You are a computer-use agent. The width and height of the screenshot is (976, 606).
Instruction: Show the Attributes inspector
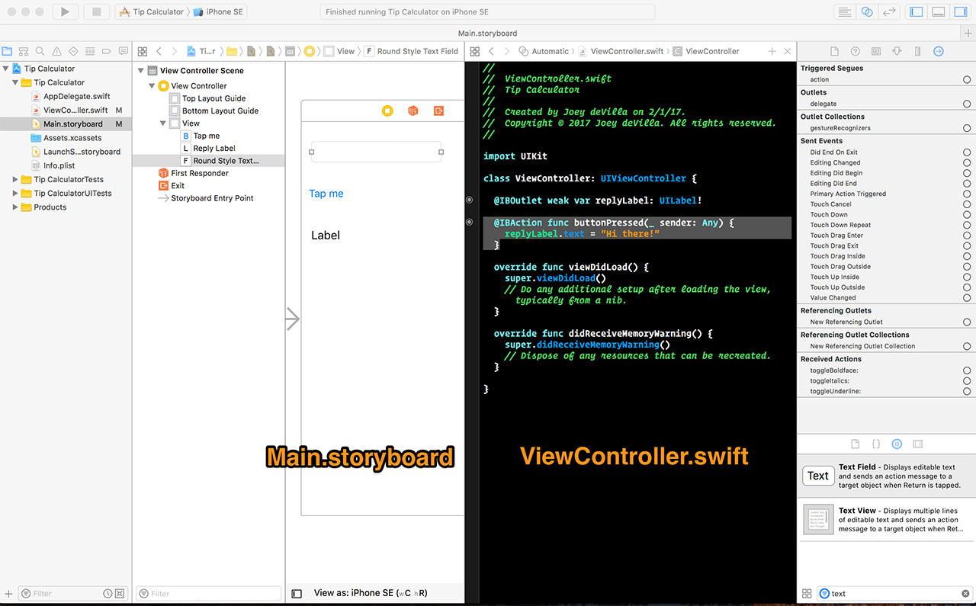pyautogui.click(x=897, y=51)
